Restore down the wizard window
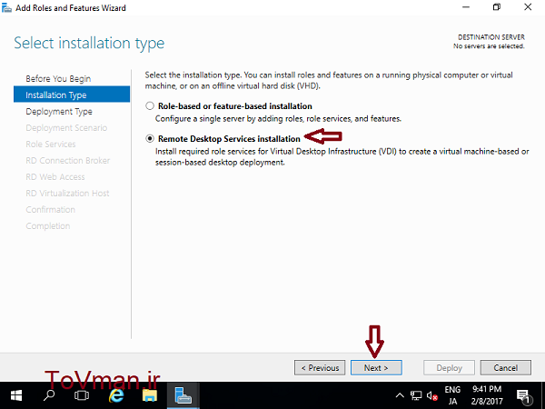The height and width of the screenshot is (409, 545). 497,7
